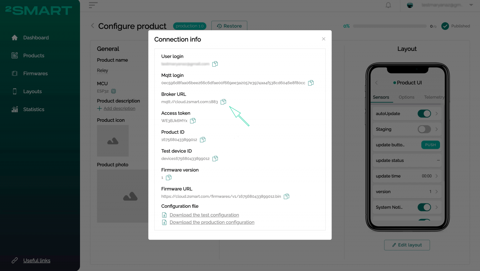The width and height of the screenshot is (480, 271).
Task: Copy the Broker URL value
Action: (x=223, y=102)
